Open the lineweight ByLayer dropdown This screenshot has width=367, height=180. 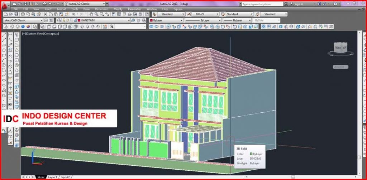pyautogui.click(x=237, y=20)
